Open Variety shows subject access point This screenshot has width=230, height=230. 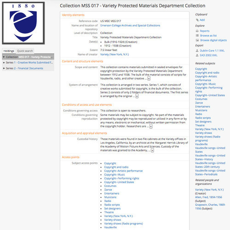[113, 220]
